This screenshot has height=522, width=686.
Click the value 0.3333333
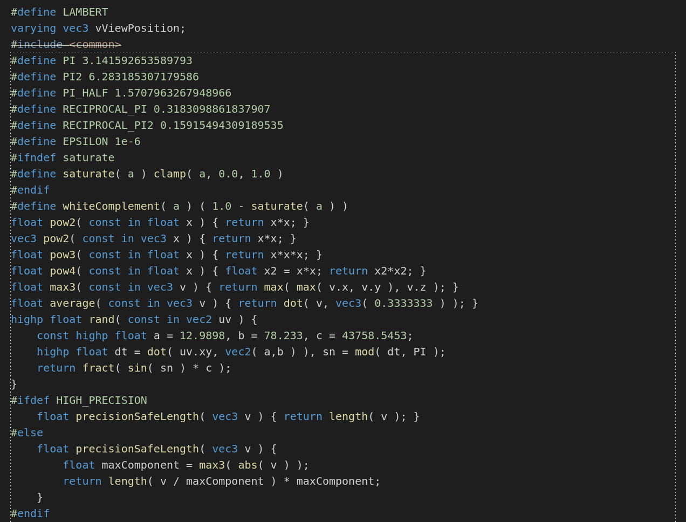point(403,303)
